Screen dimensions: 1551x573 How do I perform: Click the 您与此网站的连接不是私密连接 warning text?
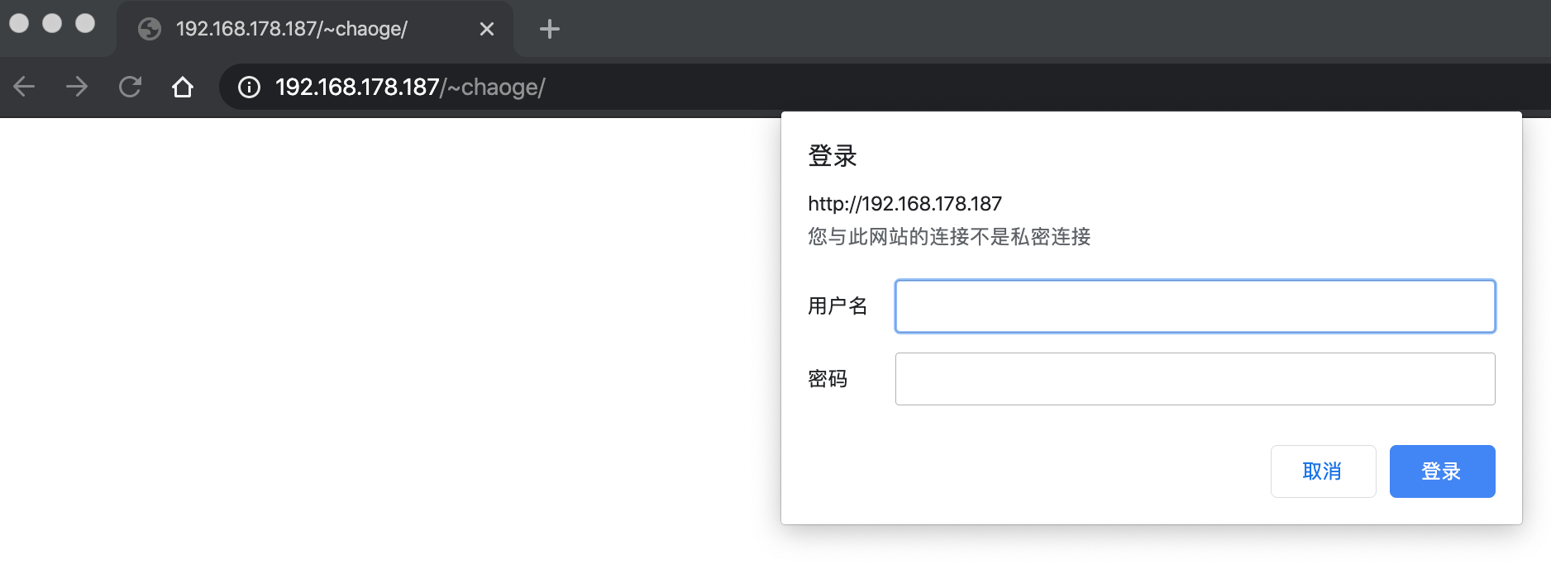(x=949, y=237)
